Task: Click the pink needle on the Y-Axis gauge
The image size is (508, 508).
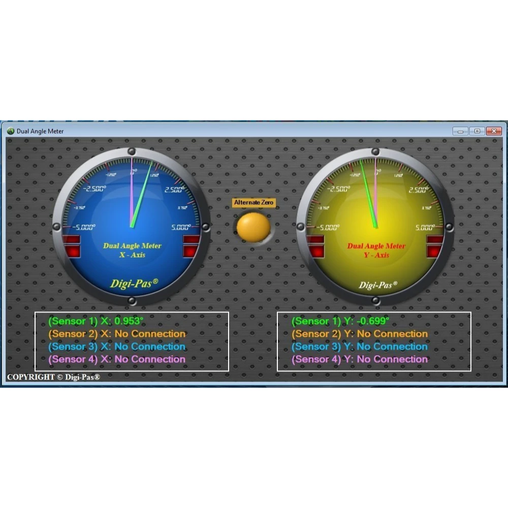Action: (376, 193)
